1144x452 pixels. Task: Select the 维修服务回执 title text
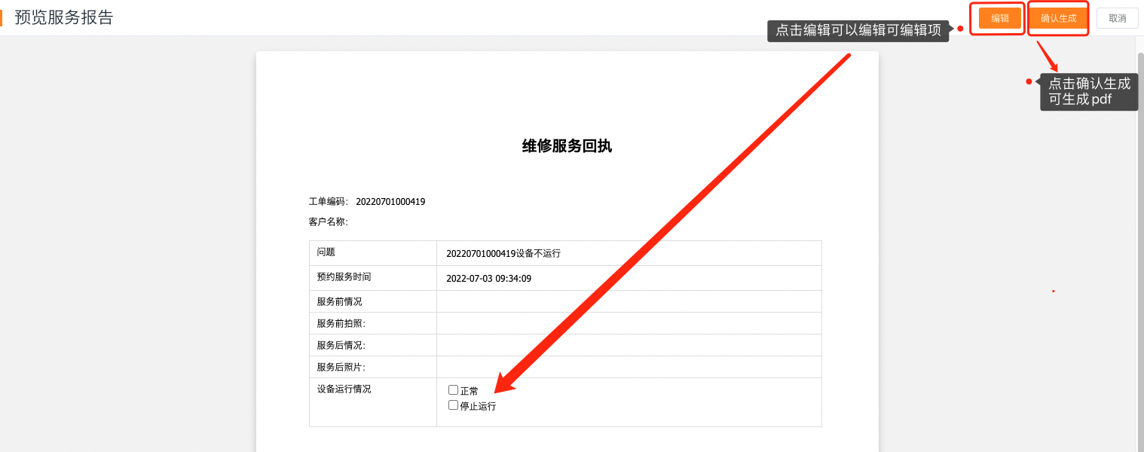(567, 146)
